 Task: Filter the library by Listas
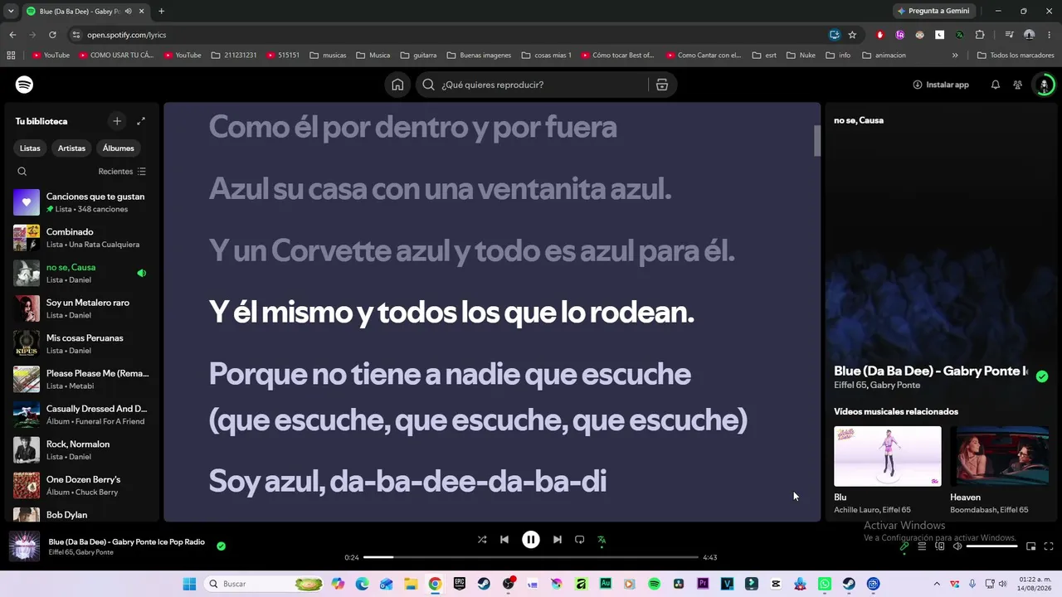[x=30, y=148]
